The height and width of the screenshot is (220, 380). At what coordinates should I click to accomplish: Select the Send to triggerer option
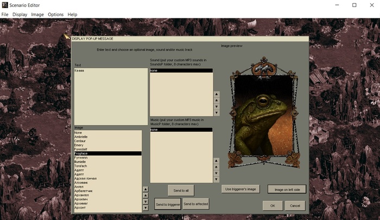pos(167,204)
